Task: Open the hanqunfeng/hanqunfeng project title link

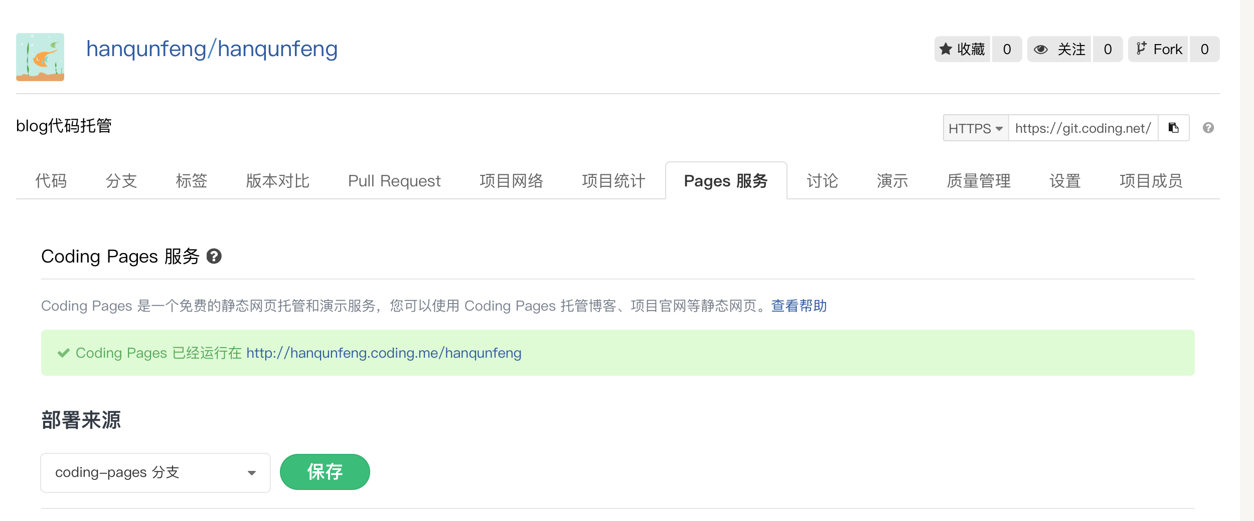Action: point(212,49)
